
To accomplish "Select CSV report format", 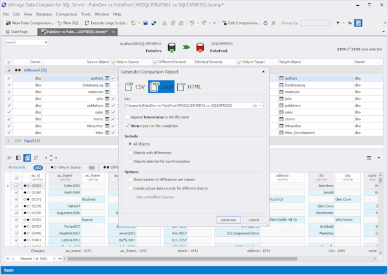I will tap(135, 87).
